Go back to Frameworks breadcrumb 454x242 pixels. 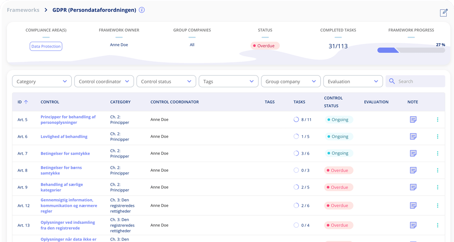coord(23,10)
